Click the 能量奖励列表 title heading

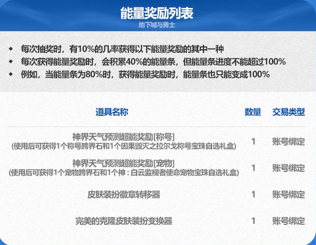[157, 13]
